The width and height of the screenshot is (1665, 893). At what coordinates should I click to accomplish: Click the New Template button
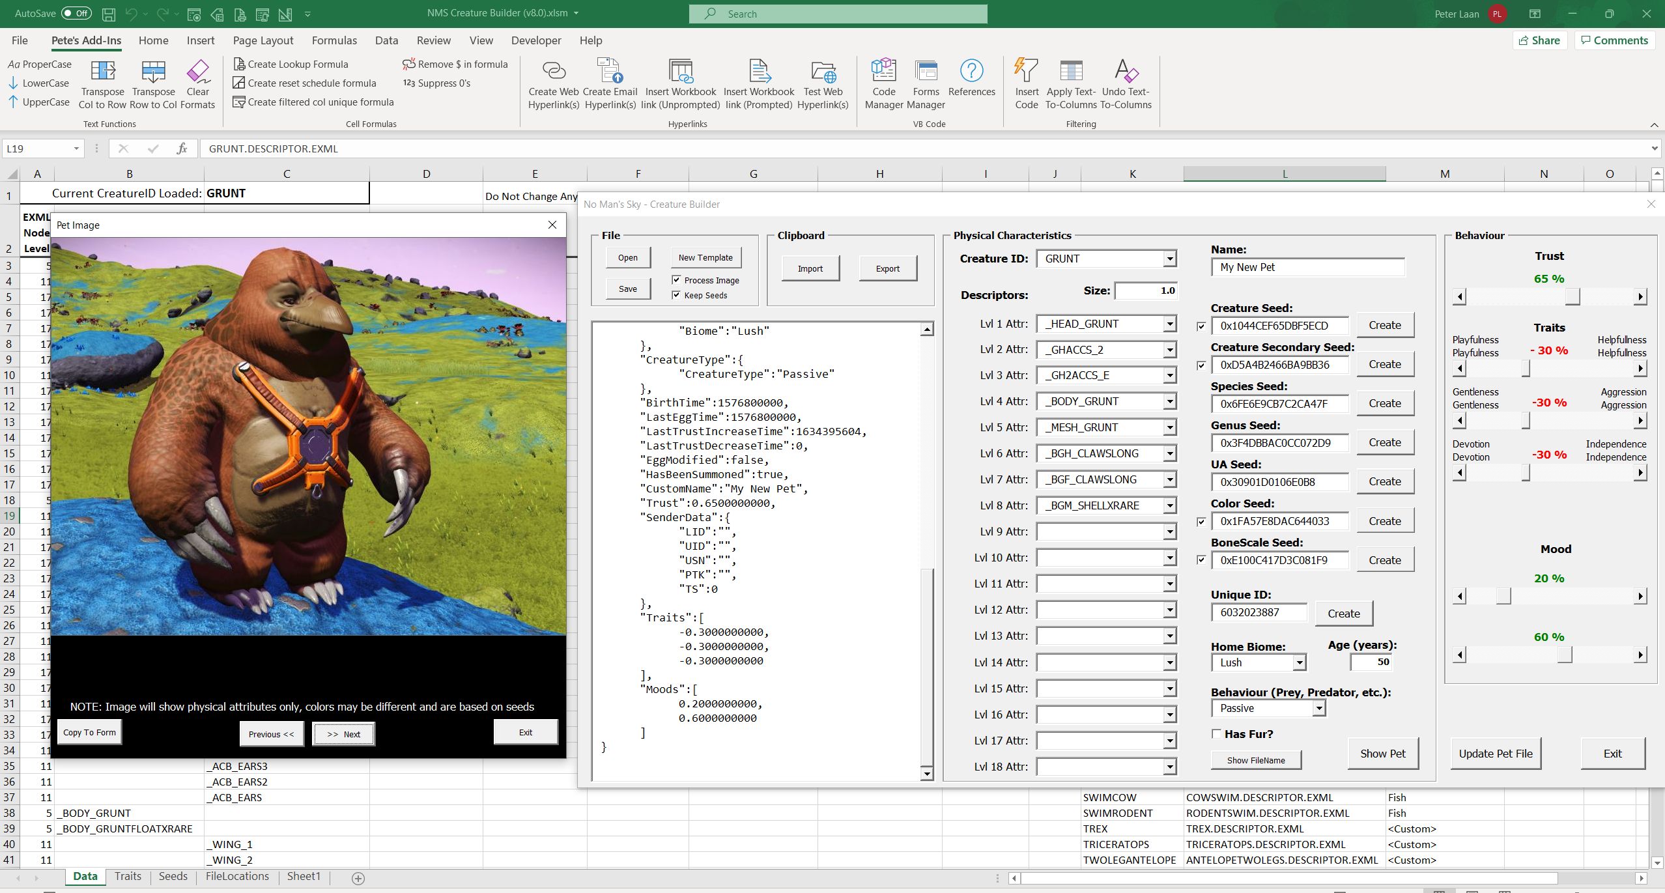(705, 257)
